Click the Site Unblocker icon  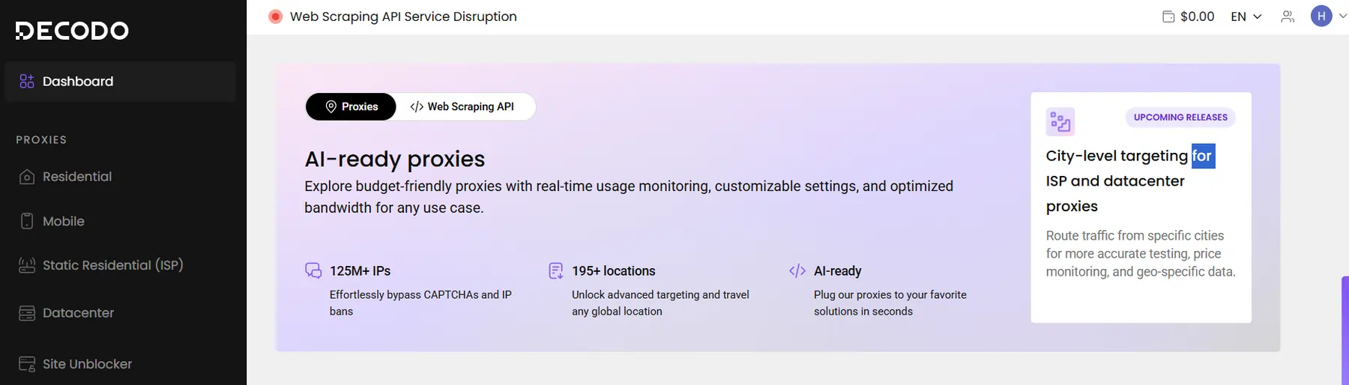[27, 364]
